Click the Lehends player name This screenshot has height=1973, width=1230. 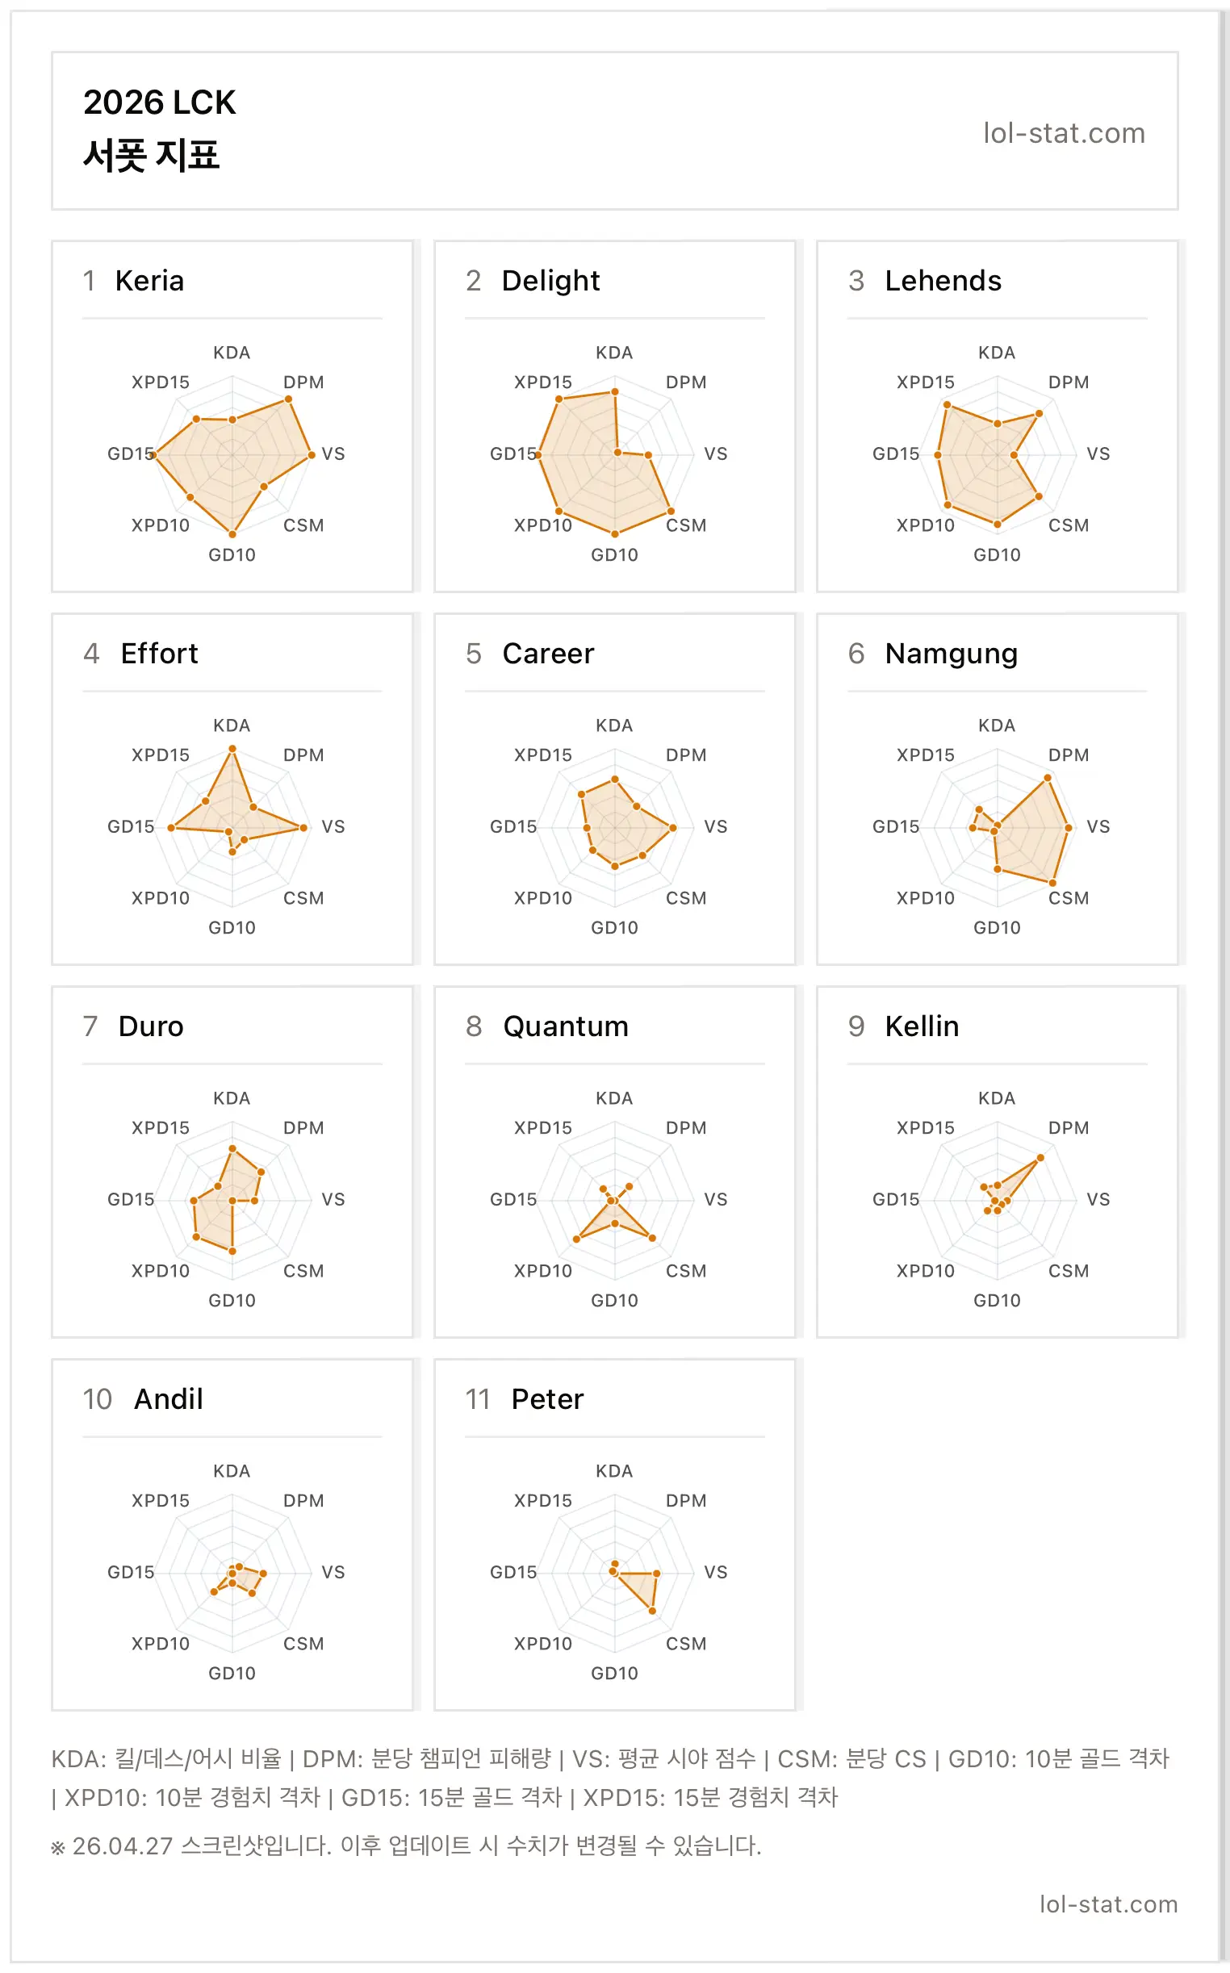click(x=943, y=281)
